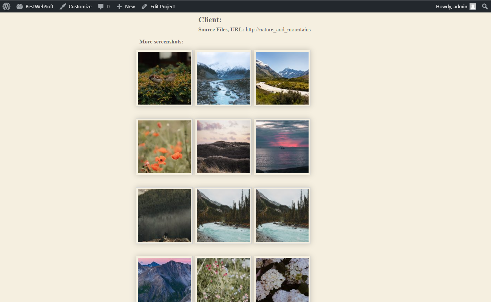This screenshot has height=302, width=491.
Task: Open the grassy dunes at dusk thumbnail
Action: pyautogui.click(x=223, y=147)
